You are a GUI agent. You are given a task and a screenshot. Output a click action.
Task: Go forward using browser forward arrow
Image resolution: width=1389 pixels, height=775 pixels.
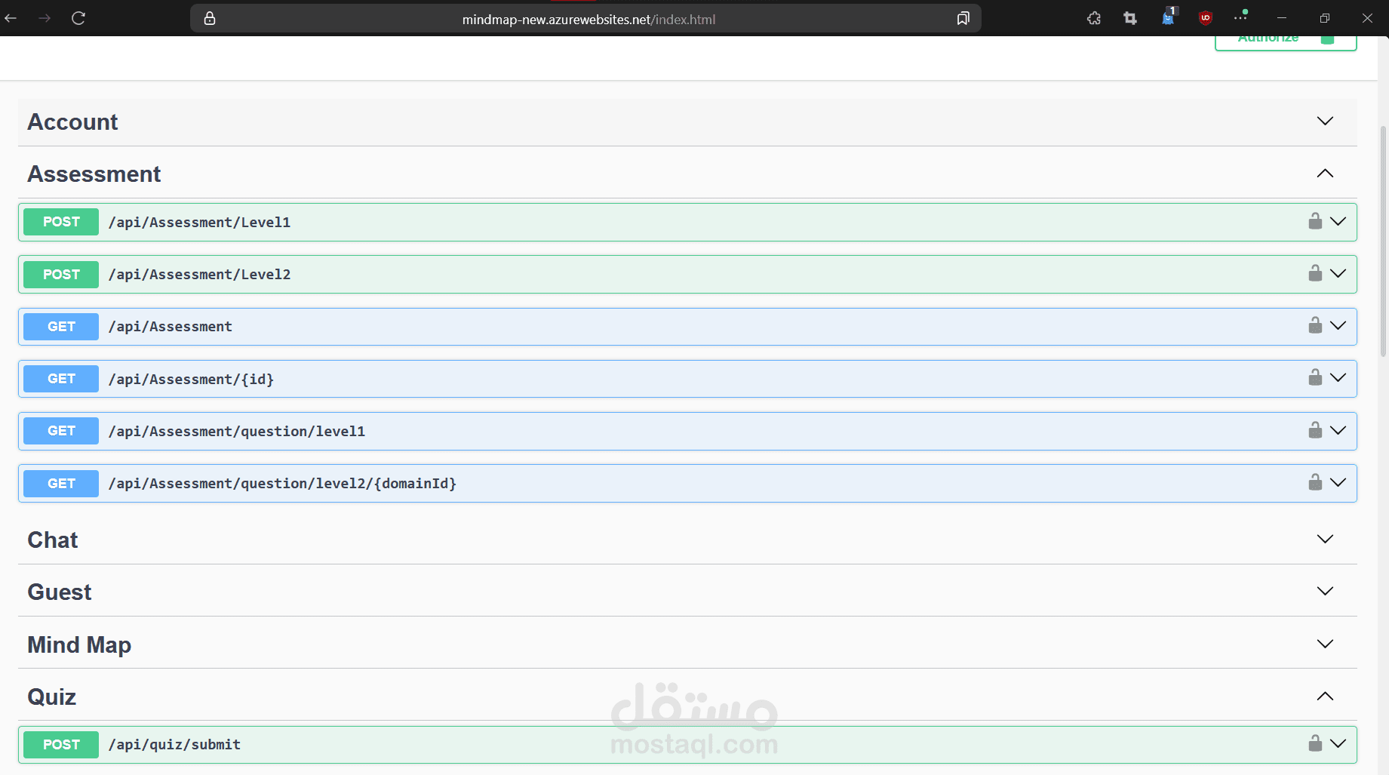[45, 18]
